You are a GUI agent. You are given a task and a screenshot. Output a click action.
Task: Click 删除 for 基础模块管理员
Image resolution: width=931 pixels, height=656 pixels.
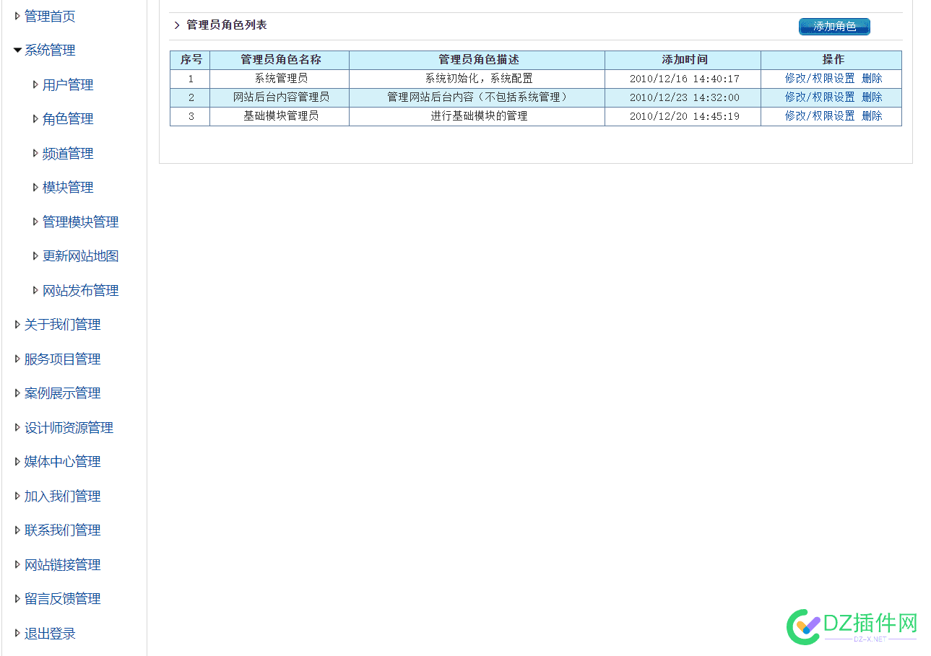[x=872, y=116]
